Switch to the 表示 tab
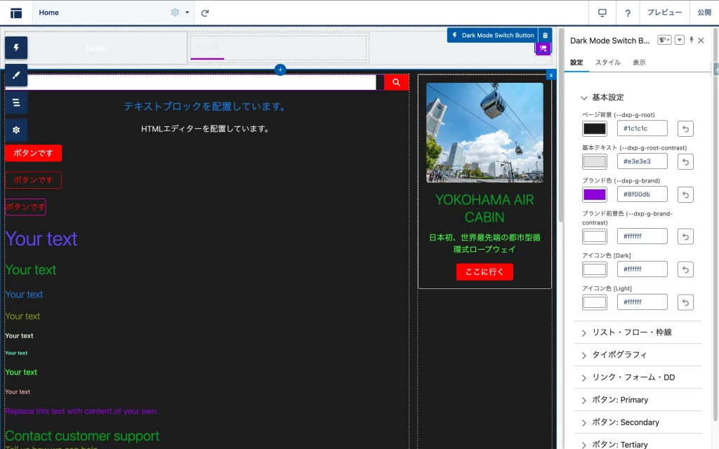Viewport: 719px width, 449px height. (x=639, y=62)
